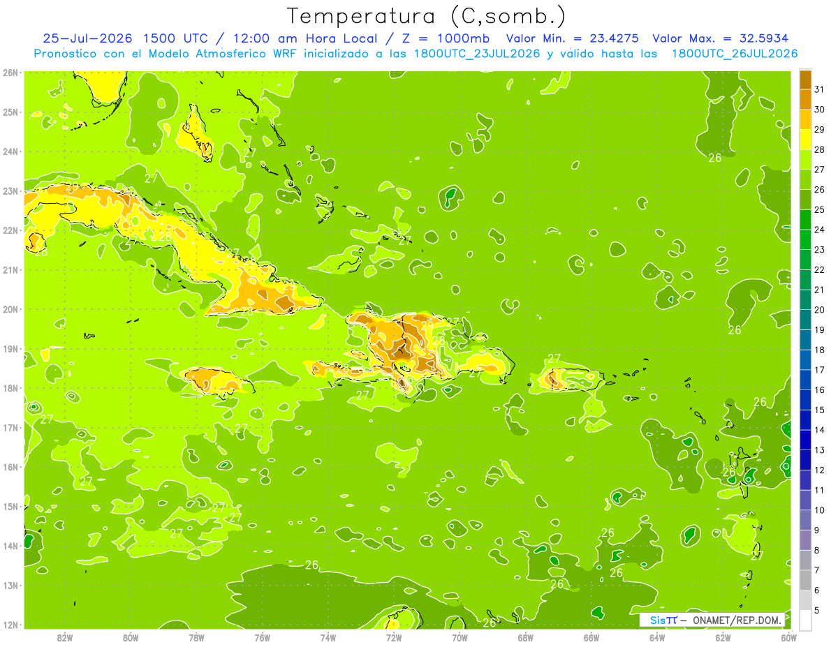The width and height of the screenshot is (838, 647).
Task: Click the "ONAMET/REP.DOM." credit label
Action: coord(737,620)
